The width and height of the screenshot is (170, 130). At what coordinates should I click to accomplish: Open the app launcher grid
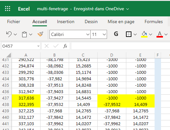pos(8,9)
